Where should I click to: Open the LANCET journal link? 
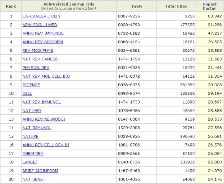point(30,162)
